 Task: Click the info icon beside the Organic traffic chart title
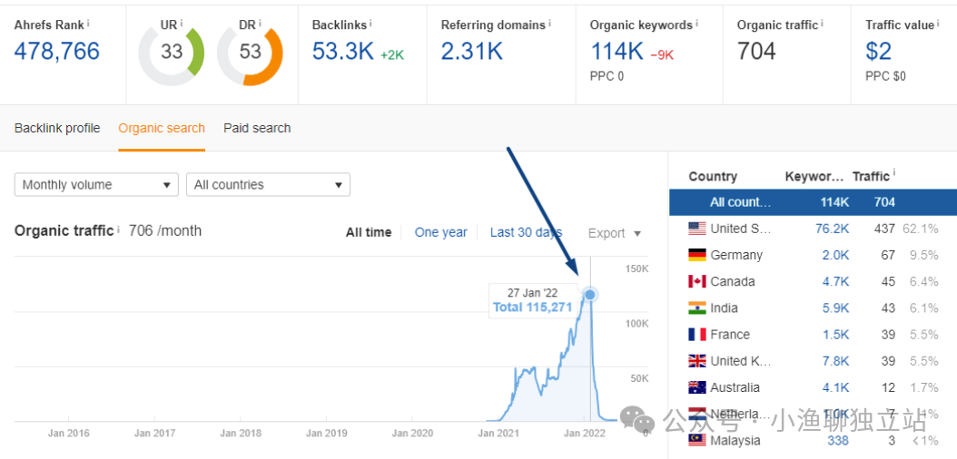tap(118, 229)
